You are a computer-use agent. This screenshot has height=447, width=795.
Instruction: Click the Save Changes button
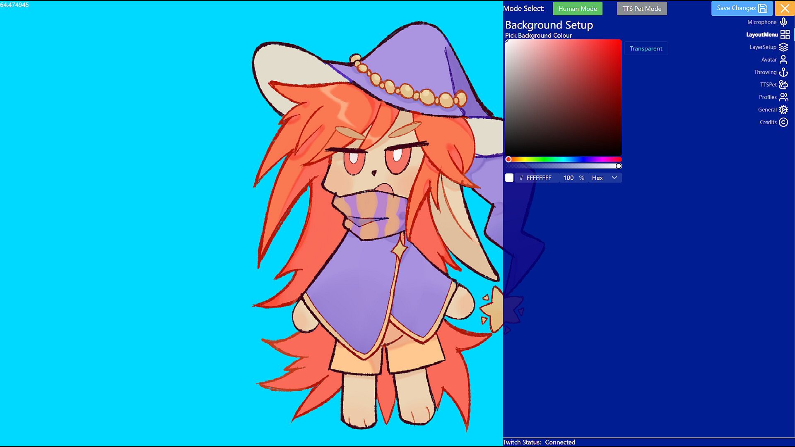coord(741,8)
